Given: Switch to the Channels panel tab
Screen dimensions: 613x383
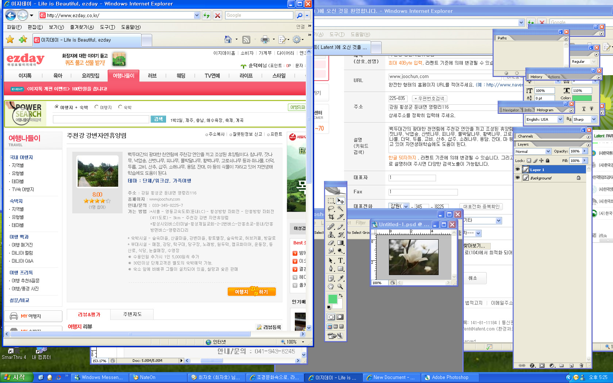Looking at the screenshot, I should [x=525, y=136].
